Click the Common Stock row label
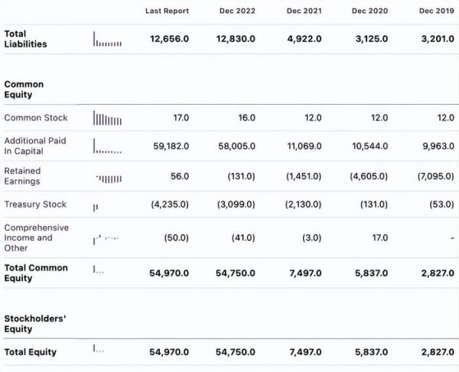The image size is (459, 372). (36, 118)
